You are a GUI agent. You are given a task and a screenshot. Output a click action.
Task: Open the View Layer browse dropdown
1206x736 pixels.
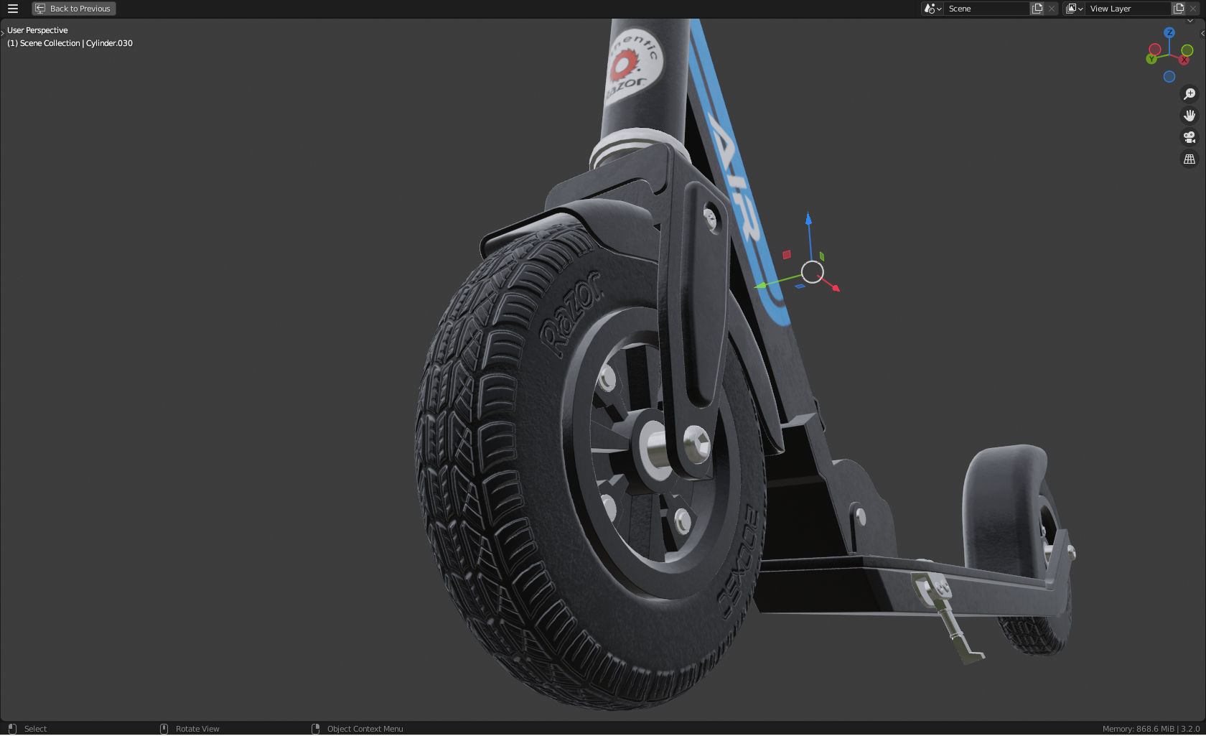[x=1075, y=9]
